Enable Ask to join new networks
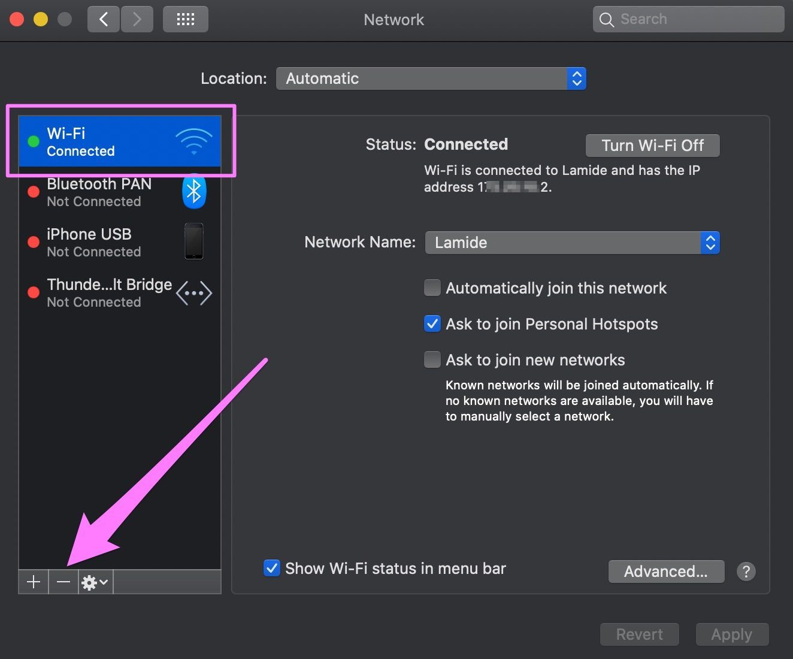The height and width of the screenshot is (659, 793). tap(432, 359)
